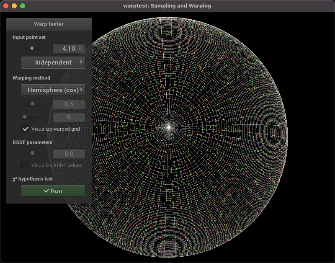Enable the Visualize BRDF values checkbox
The width and height of the screenshot is (335, 263).
point(26,165)
